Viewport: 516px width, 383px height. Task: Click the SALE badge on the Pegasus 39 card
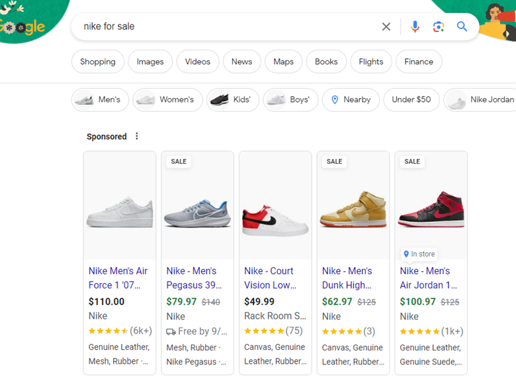point(179,162)
